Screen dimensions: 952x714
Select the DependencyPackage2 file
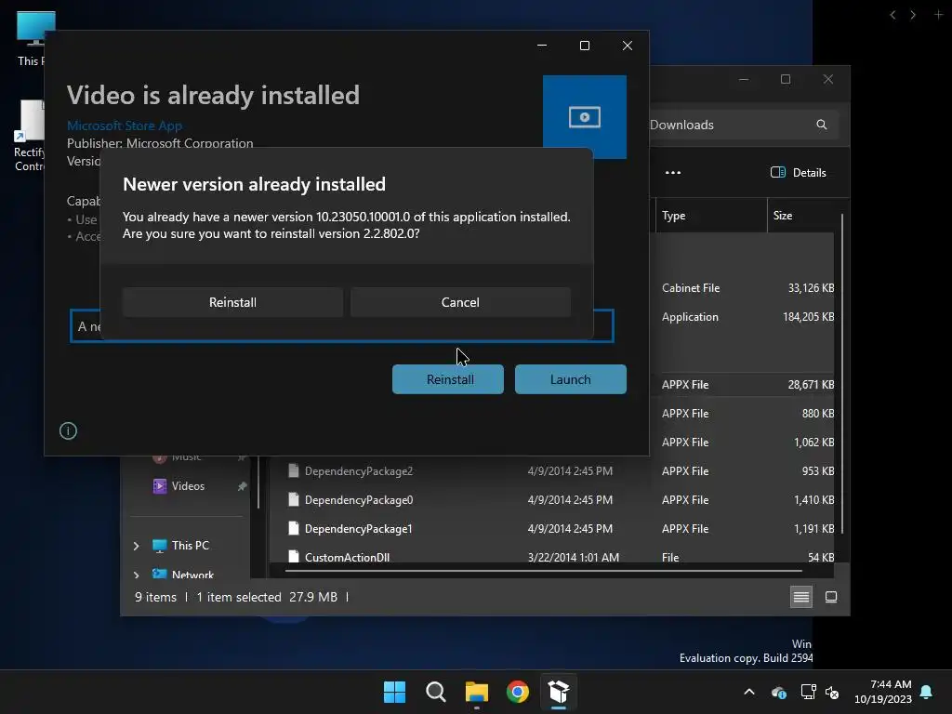[359, 471]
